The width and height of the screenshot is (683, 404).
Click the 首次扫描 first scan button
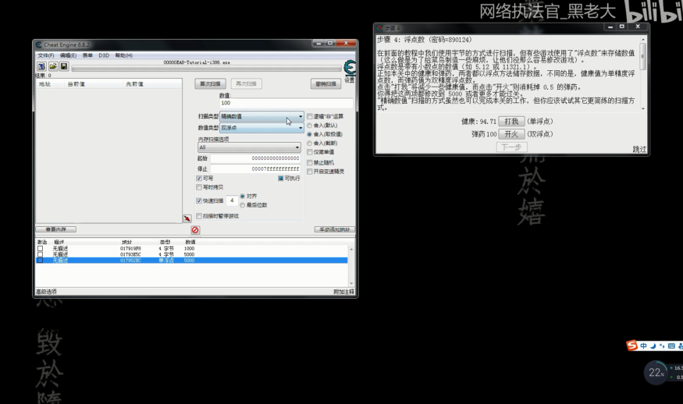click(210, 83)
